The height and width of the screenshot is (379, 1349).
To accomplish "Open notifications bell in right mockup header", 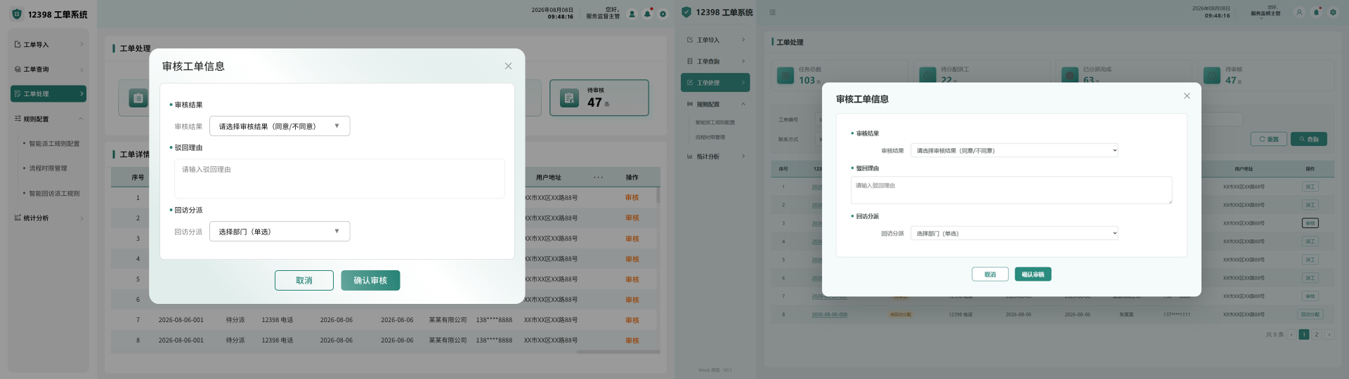I will 1316,12.
